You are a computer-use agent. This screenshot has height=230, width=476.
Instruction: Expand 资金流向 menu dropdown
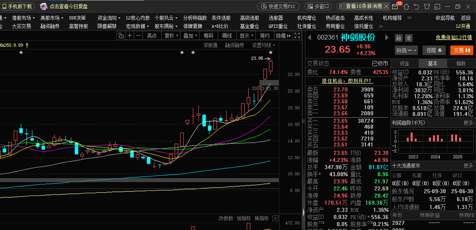109,18
